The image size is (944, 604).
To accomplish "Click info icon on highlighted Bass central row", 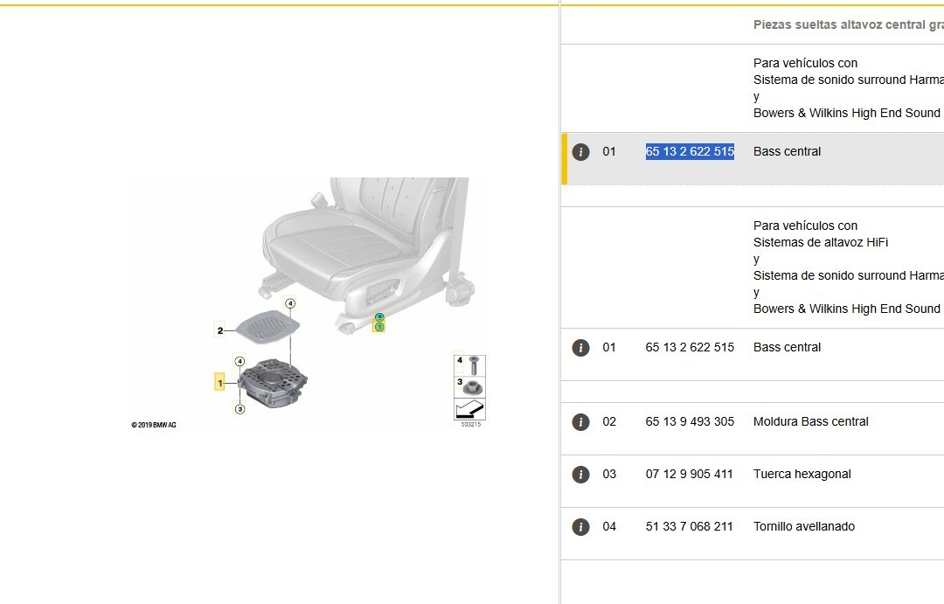I will pos(580,152).
